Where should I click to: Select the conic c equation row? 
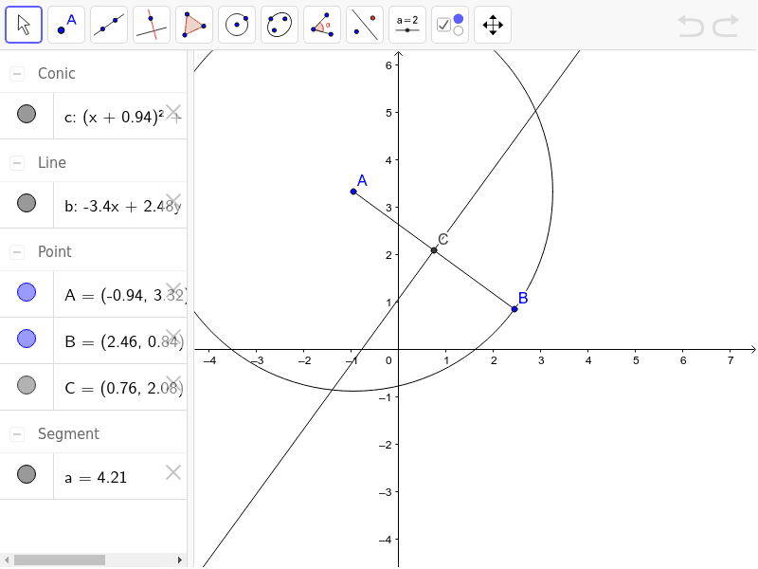93,116
